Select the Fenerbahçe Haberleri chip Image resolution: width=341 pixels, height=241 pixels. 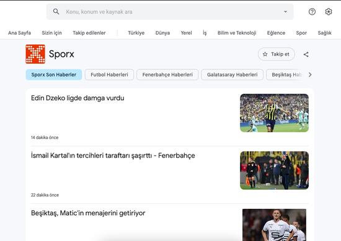pos(167,75)
